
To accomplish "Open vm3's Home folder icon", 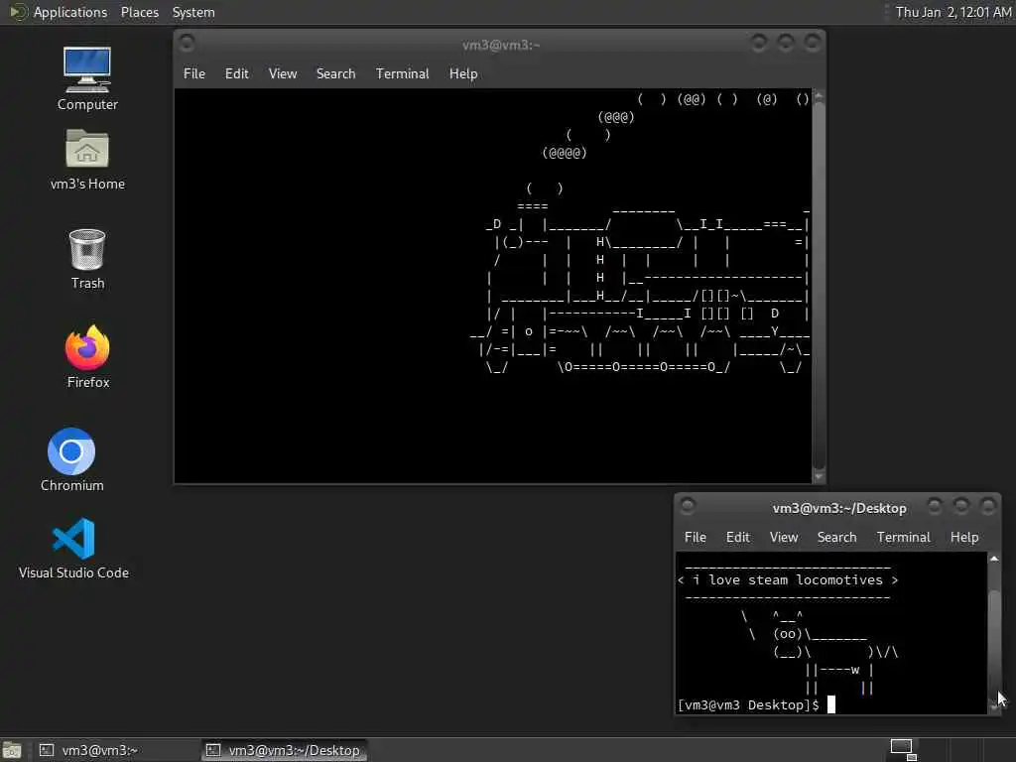I will 87,160.
